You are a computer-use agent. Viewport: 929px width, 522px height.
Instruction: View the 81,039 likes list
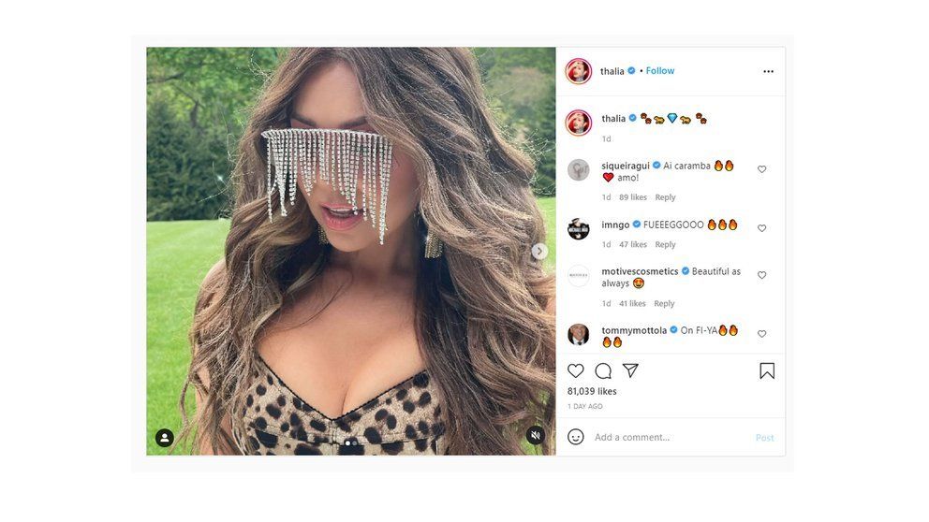(x=592, y=391)
